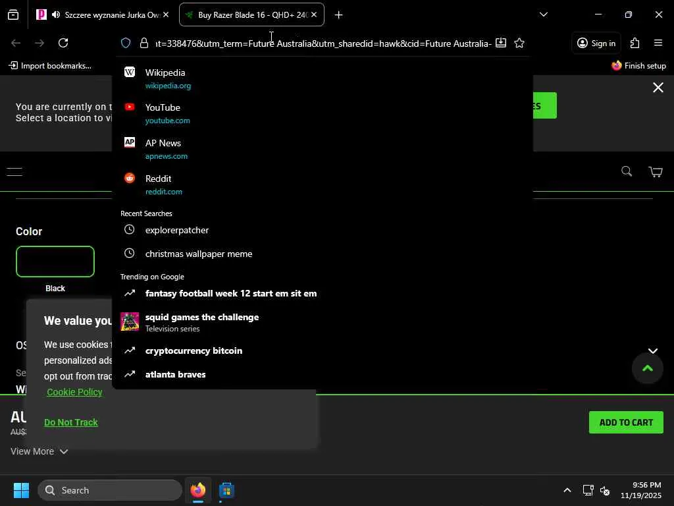The image size is (674, 506).
Task: Open the Firefox application menu
Action: [658, 43]
